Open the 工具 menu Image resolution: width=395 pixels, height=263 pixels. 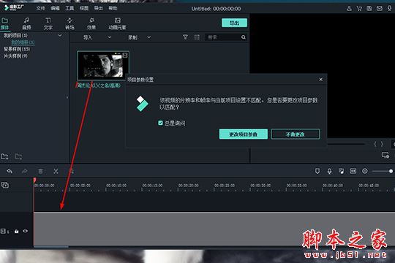[69, 8]
